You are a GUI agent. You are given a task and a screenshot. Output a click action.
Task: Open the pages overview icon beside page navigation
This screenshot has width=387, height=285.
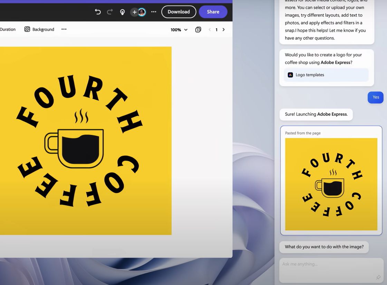click(198, 30)
